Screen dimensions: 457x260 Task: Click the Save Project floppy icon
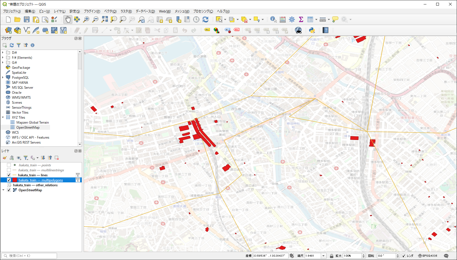pos(27,19)
